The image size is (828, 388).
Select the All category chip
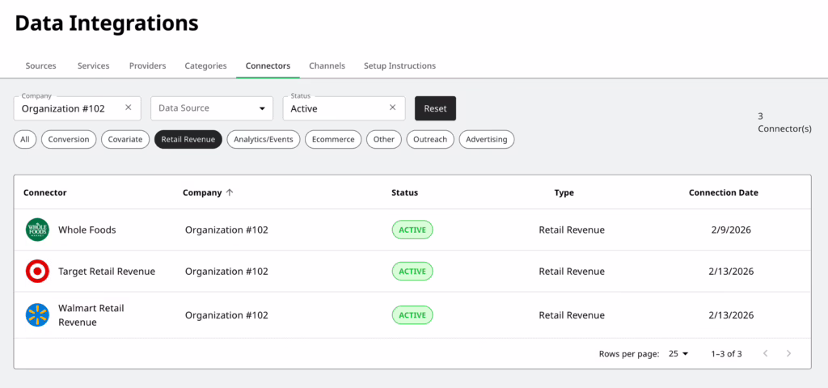point(25,139)
